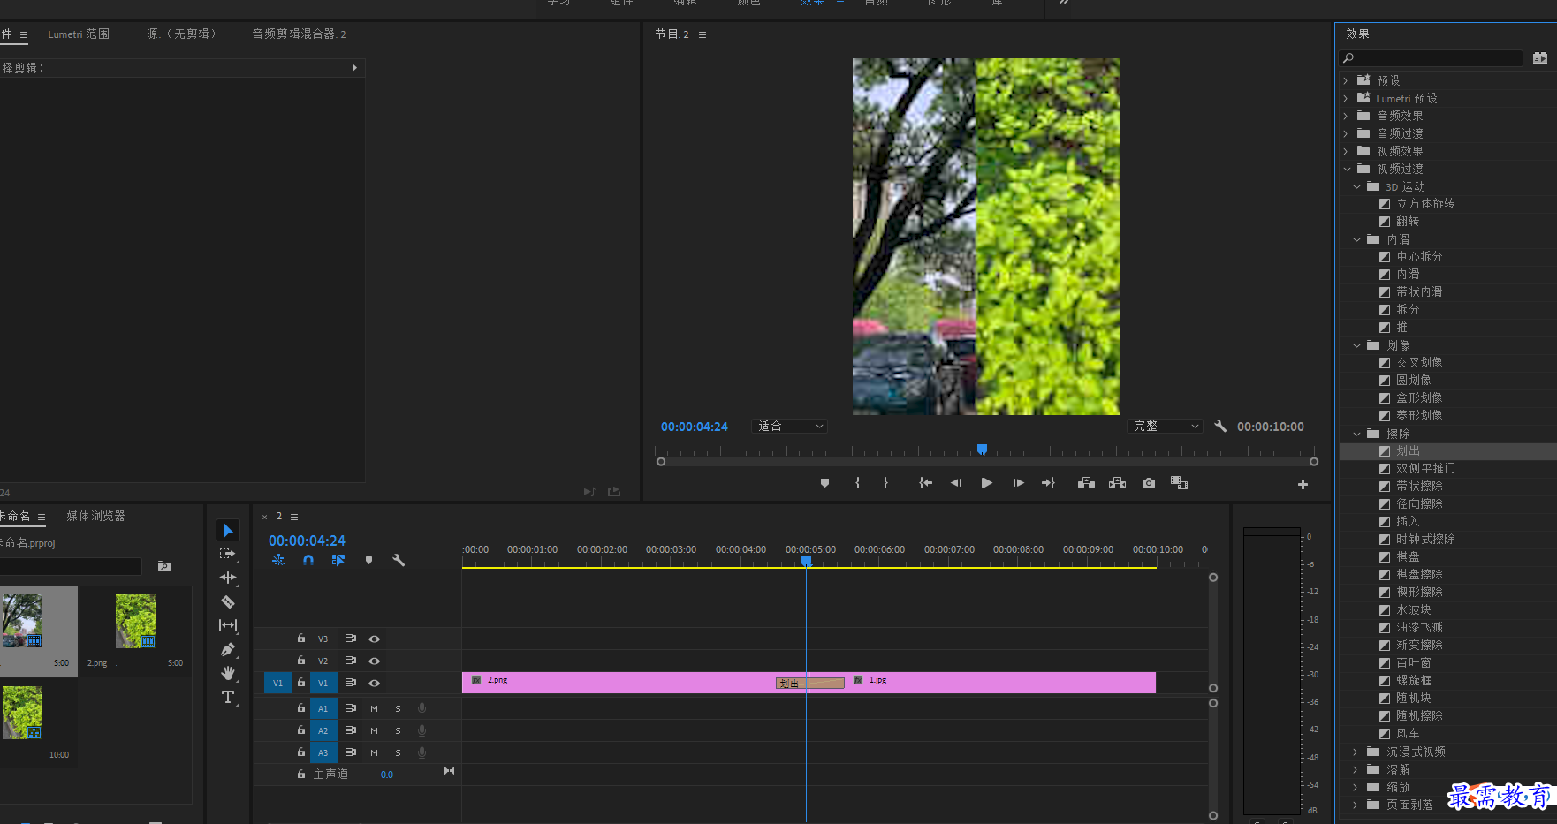
Task: Open program monitor panel menu
Action: [703, 34]
